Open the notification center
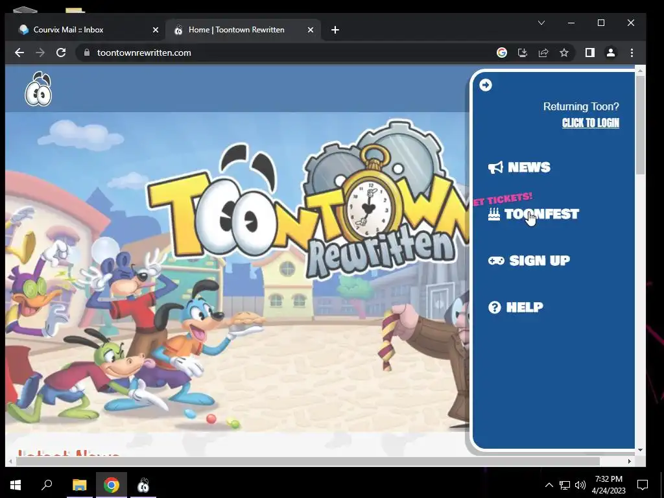The image size is (664, 498). click(643, 485)
